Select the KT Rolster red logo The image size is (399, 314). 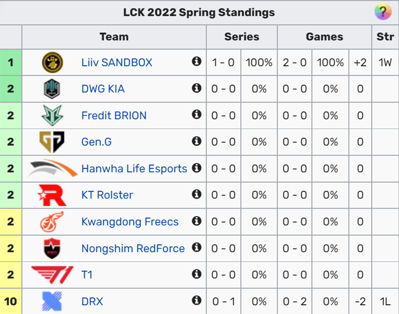point(52,195)
